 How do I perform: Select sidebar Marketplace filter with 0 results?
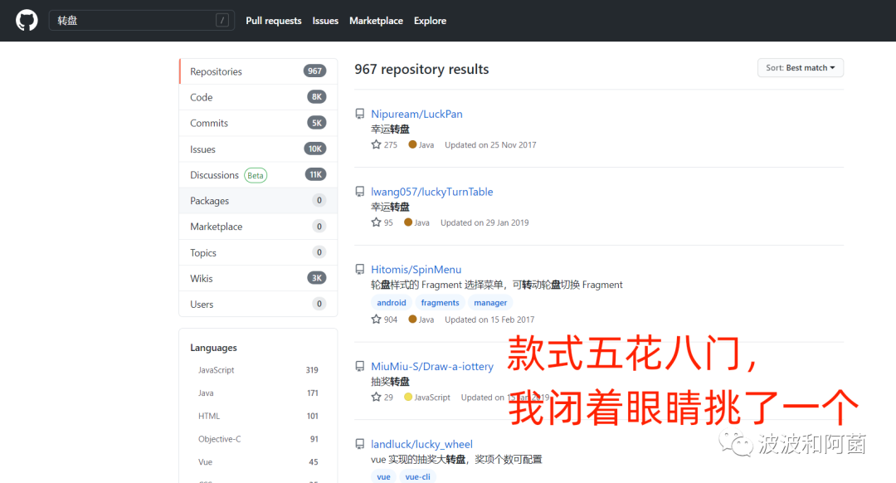tap(258, 227)
